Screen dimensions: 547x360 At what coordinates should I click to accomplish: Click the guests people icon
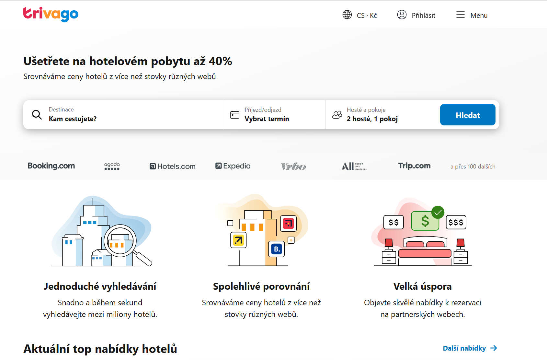click(337, 115)
